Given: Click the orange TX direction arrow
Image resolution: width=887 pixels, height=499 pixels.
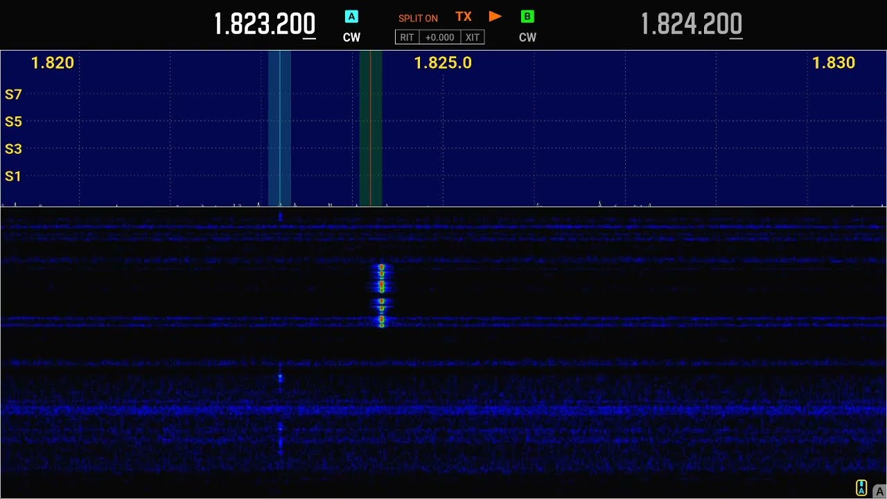Looking at the screenshot, I should (495, 17).
